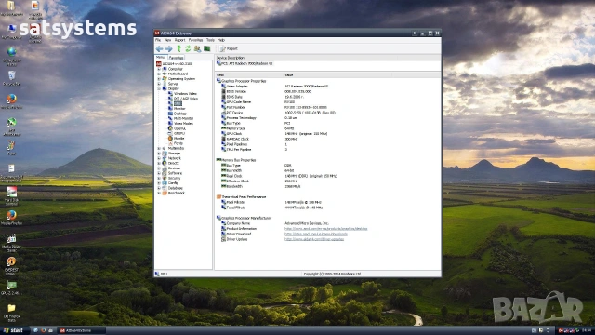Open the Report menu
This screenshot has height=335, width=595.
click(179, 40)
